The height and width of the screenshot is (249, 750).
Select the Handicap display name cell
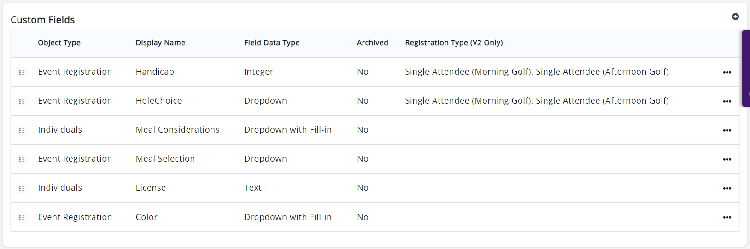pyautogui.click(x=155, y=72)
